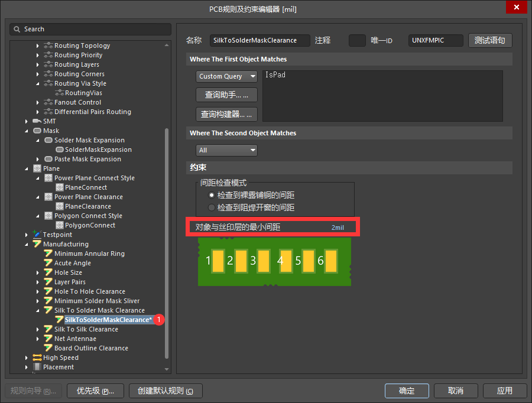Click the Routing Topology rule icon
The image size is (532, 403).
tap(48, 45)
